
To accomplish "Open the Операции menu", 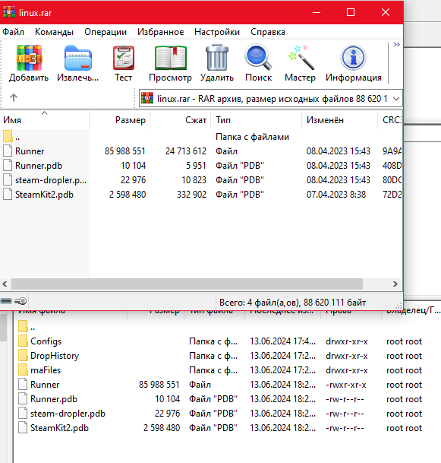I will click(x=106, y=32).
